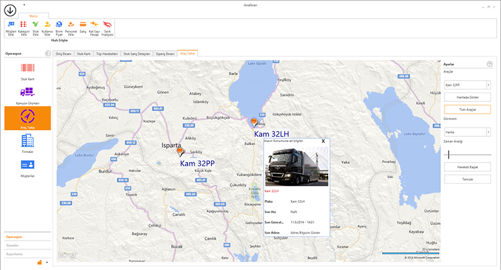Click the Tüm Araçlar button
This screenshot has width=501, height=270.
pyautogui.click(x=467, y=109)
